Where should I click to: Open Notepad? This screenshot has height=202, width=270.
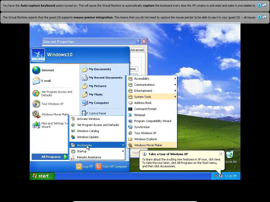[x=152, y=115]
